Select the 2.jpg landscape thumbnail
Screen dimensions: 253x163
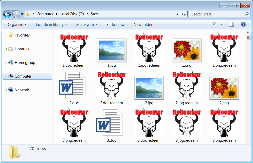coord(149,88)
